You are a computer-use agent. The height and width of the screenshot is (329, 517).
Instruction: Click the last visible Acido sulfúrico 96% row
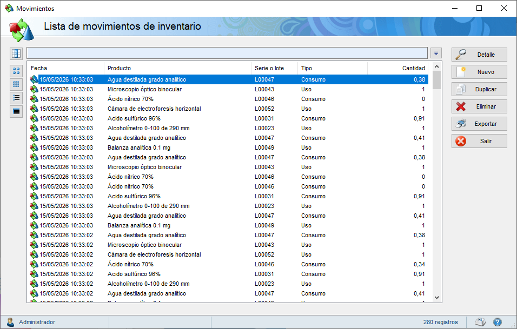tap(228, 274)
